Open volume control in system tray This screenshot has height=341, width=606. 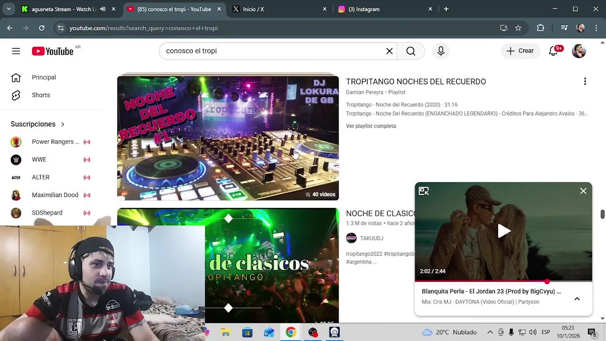[x=533, y=332]
